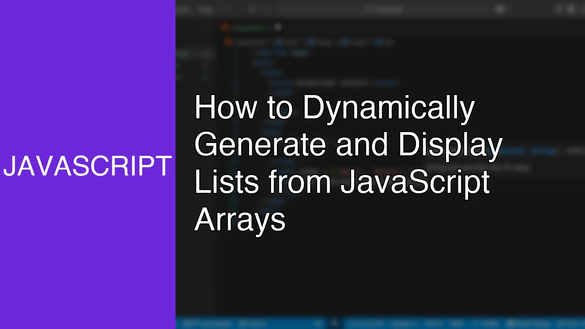Open the command center search field at the top
585x329 pixels.
(384, 9)
